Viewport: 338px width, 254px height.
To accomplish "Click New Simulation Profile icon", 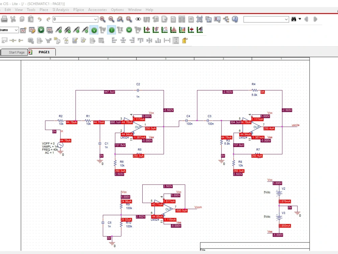I will [23, 30].
